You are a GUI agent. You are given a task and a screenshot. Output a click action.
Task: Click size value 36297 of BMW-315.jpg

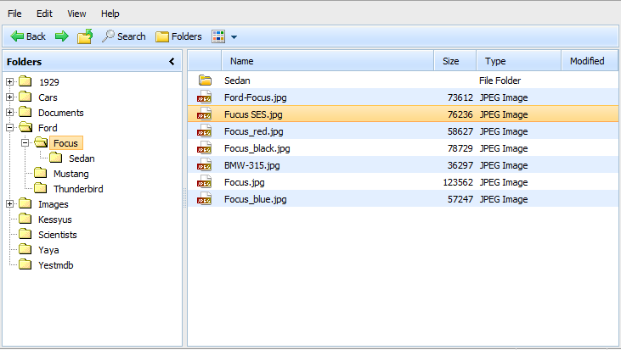click(460, 165)
